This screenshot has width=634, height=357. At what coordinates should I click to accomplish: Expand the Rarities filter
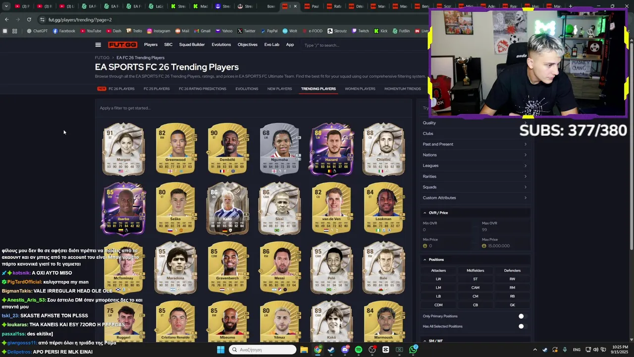(475, 177)
